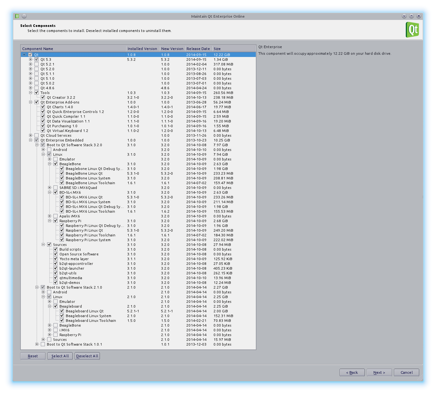The image size is (436, 394).
Task: Uncheck Qt Creator 3.2.2 component
Action: [x=43, y=97]
